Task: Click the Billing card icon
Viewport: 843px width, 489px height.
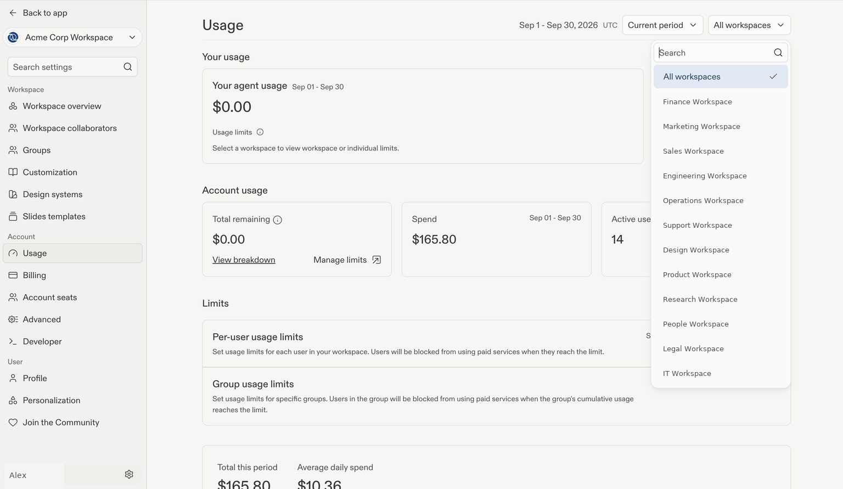Action: [x=13, y=275]
